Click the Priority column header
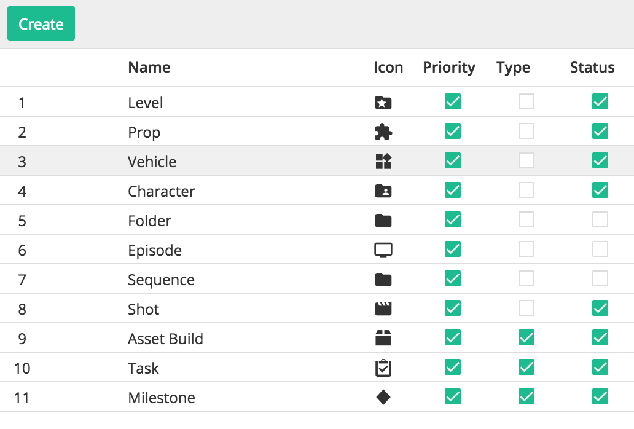Screen dimensions: 634x429 tap(449, 68)
